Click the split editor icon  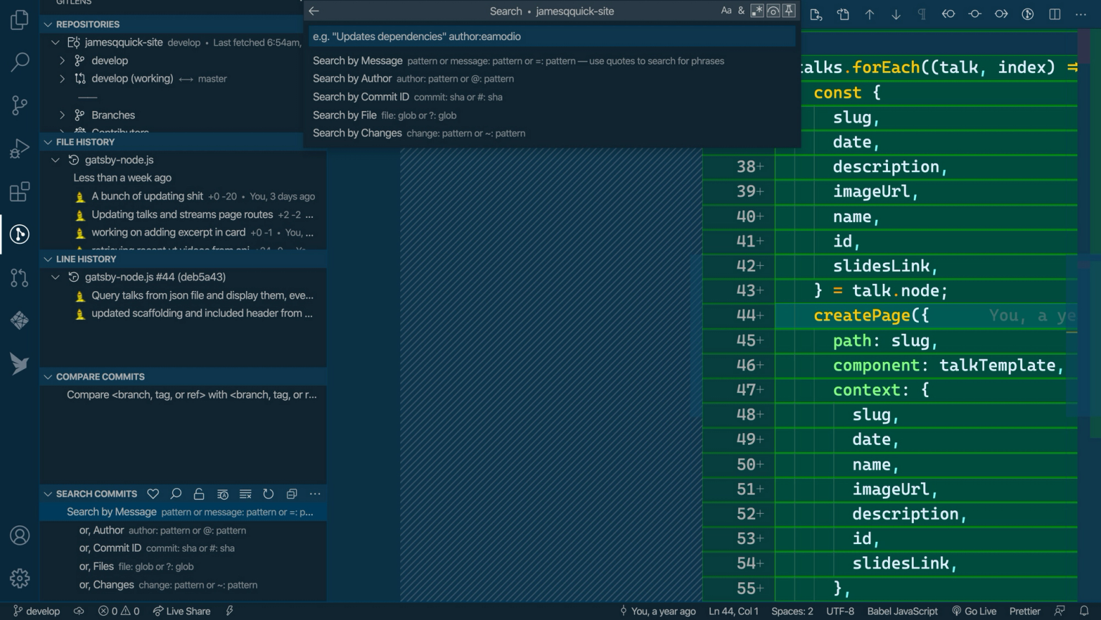click(1054, 14)
